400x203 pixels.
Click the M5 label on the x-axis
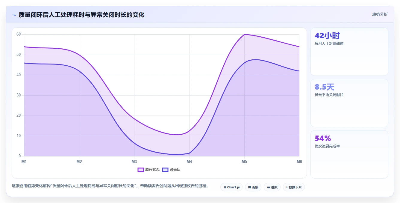click(x=244, y=162)
